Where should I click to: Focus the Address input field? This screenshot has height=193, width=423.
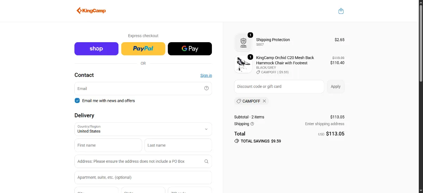(143, 161)
